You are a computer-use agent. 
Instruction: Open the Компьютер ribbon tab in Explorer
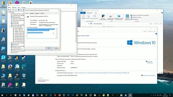[x=89, y=13]
